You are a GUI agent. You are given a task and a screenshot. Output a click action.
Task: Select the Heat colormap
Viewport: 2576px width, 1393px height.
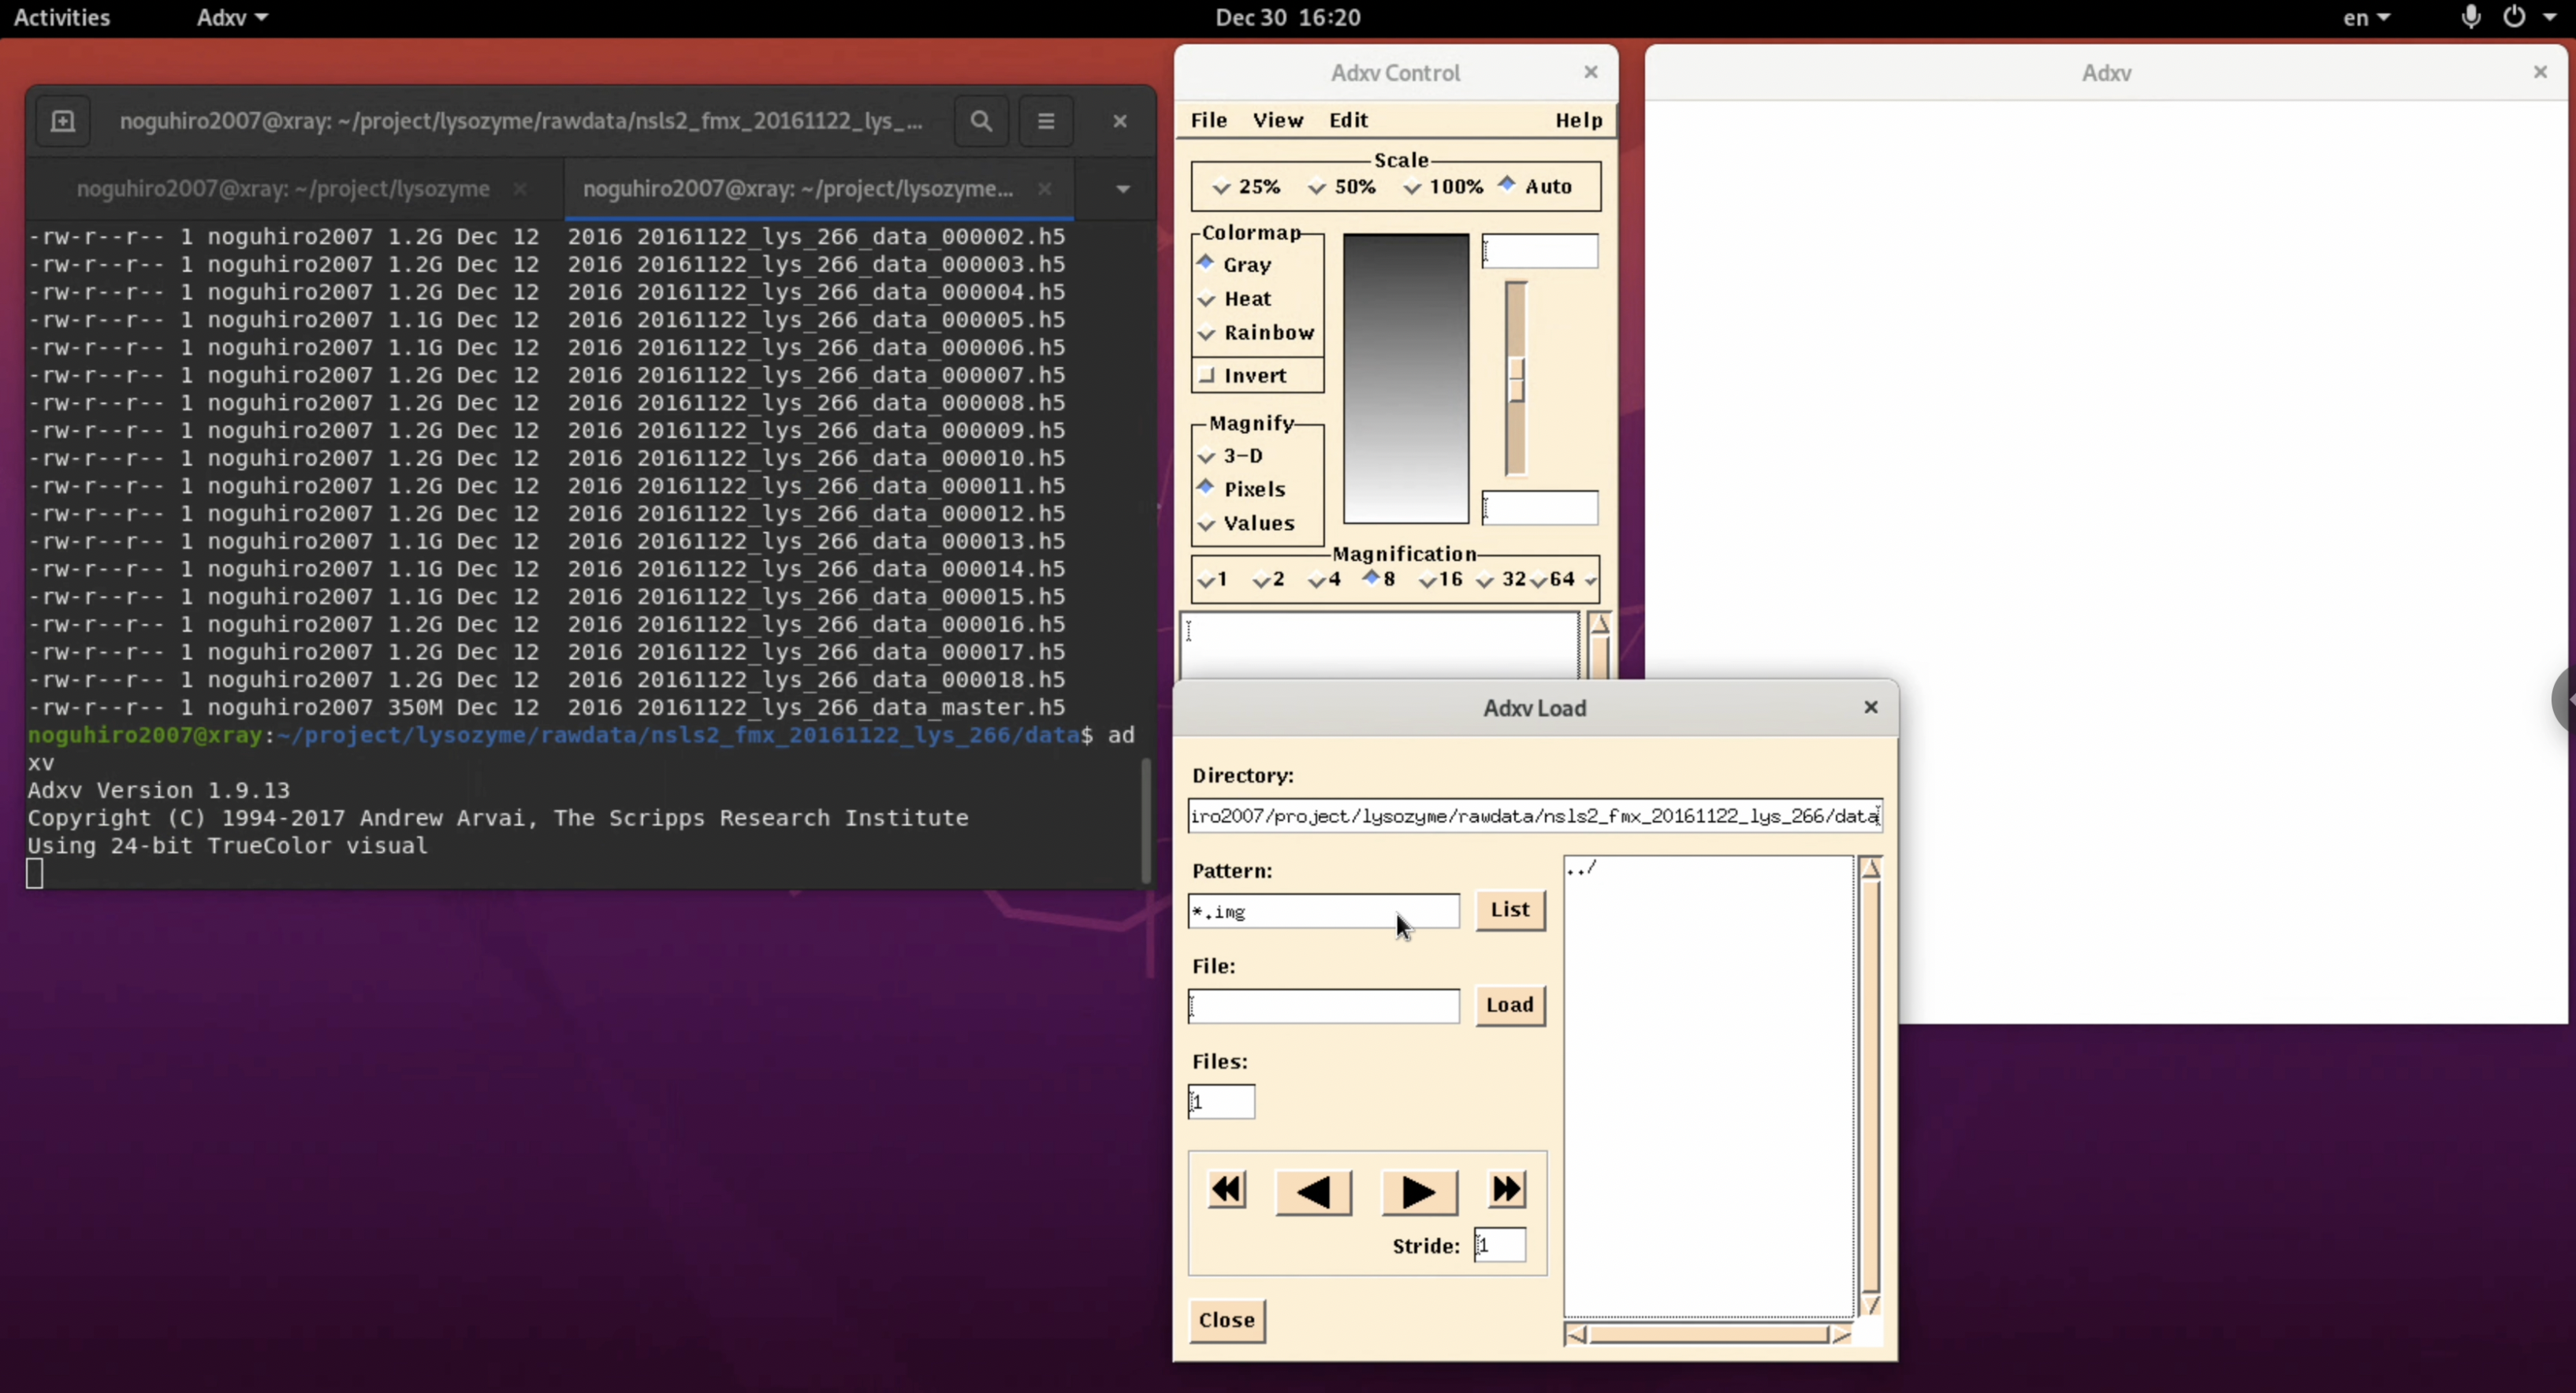coord(1246,299)
